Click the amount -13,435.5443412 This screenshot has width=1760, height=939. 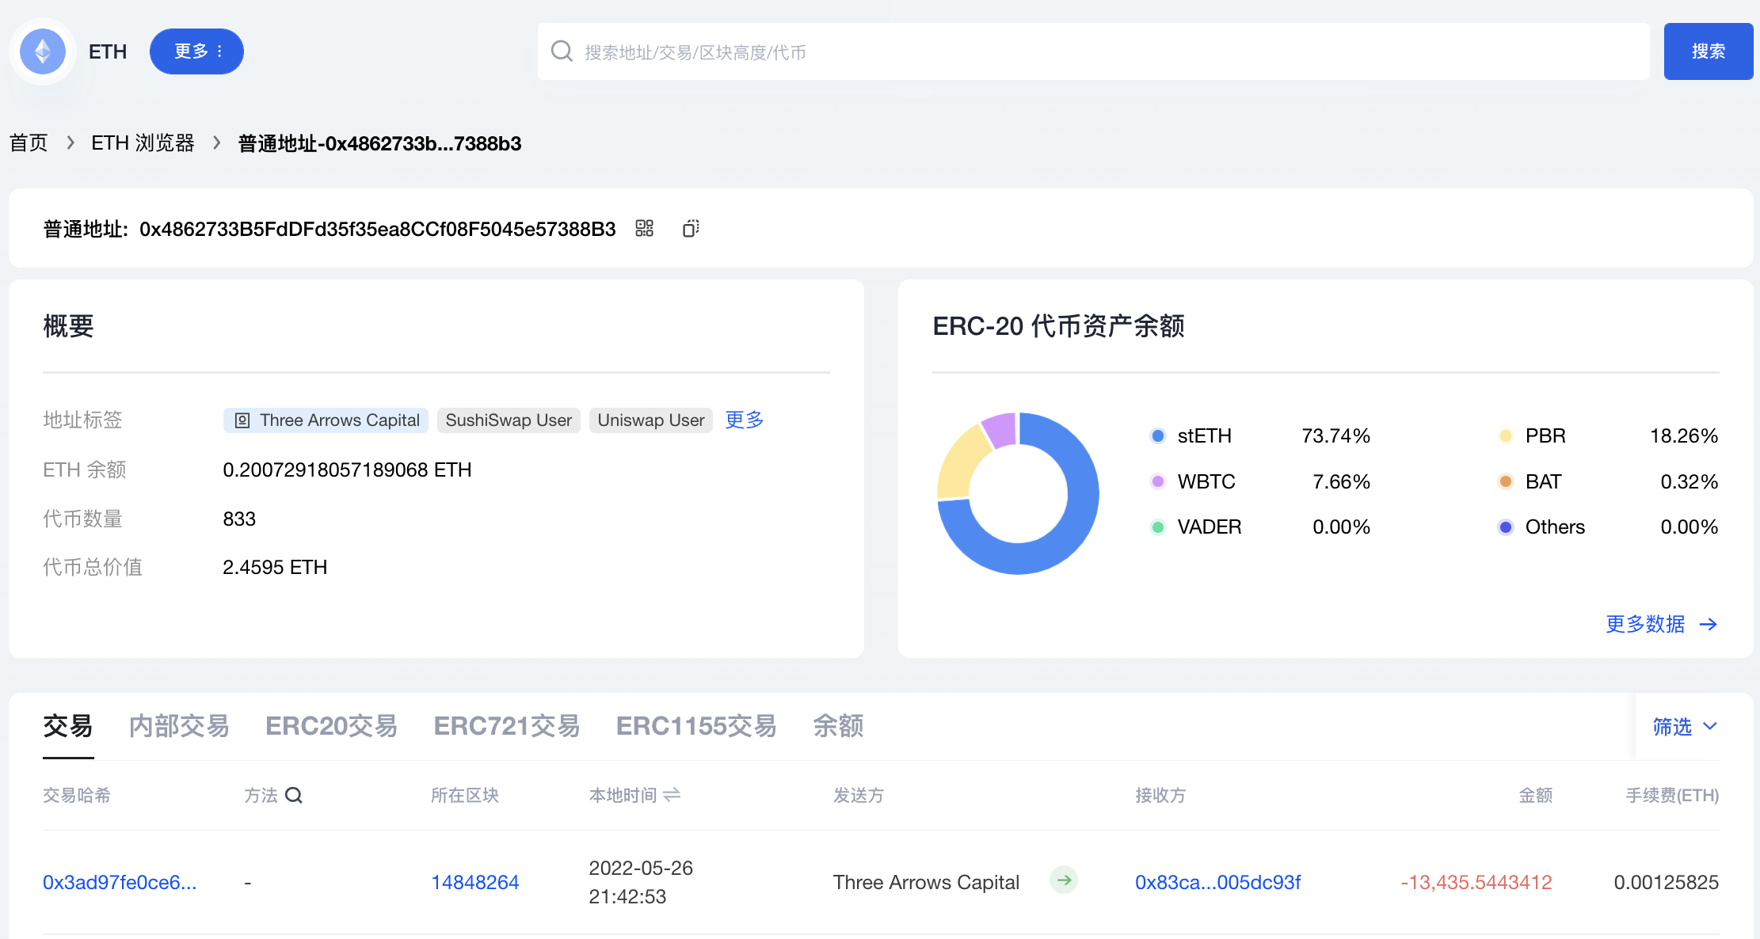point(1476,883)
